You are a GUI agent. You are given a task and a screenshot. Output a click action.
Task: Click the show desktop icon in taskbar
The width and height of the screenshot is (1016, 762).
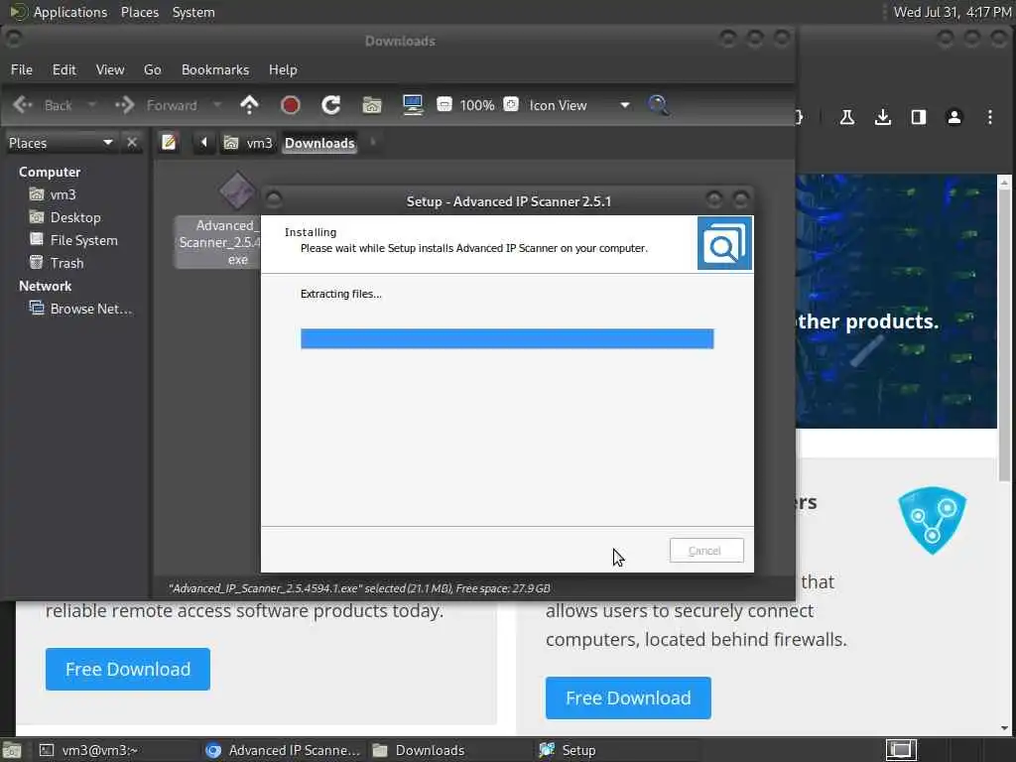coord(12,751)
